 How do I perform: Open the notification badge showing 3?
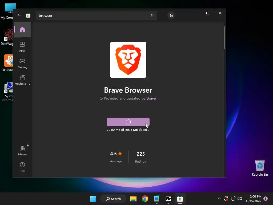click(x=266, y=199)
